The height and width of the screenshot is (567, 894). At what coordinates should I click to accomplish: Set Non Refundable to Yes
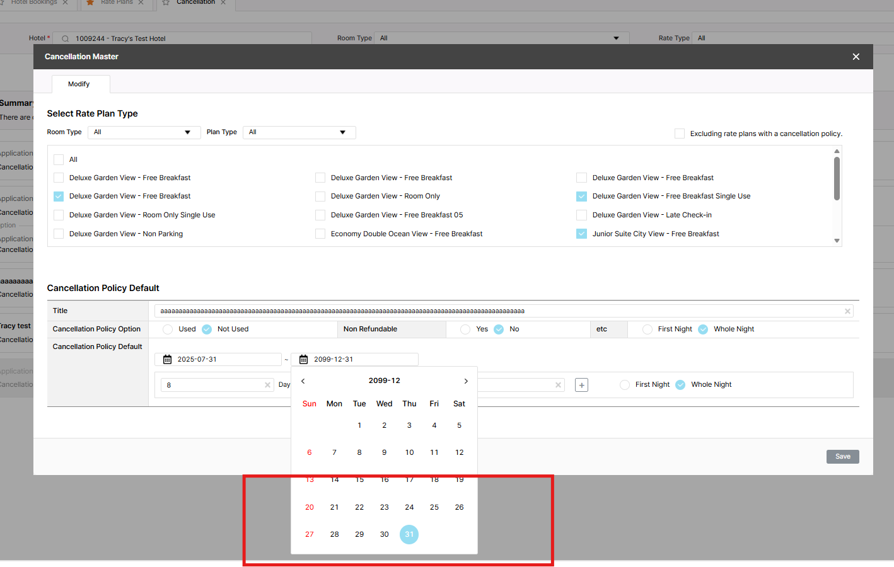click(x=465, y=329)
